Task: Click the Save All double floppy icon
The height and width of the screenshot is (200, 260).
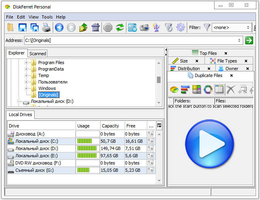Action: pos(35,27)
